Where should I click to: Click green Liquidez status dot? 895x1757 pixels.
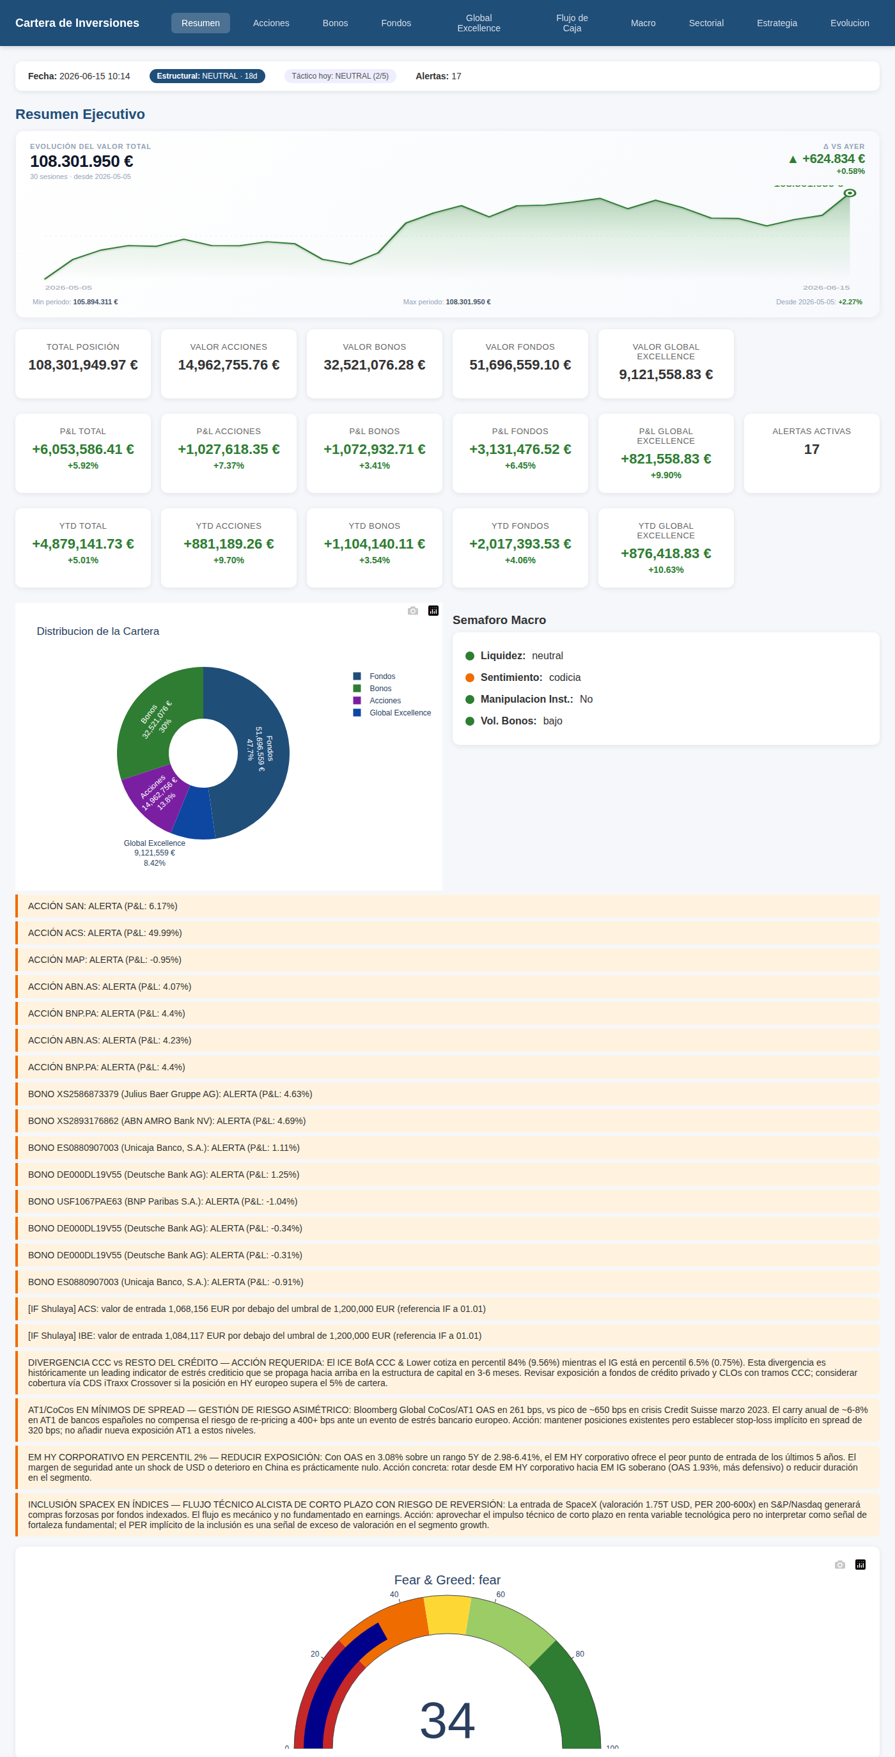tap(469, 655)
